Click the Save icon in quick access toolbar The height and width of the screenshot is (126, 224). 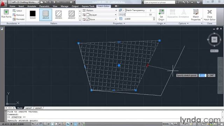click(50, 2)
